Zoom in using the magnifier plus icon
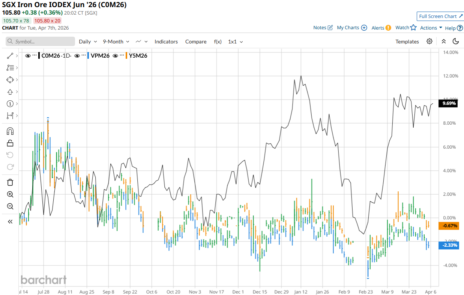Image resolution: width=464 pixels, height=295 pixels. click(10, 194)
